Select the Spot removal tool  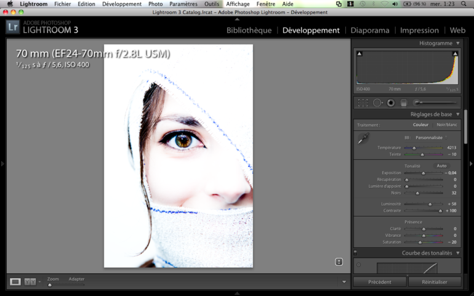click(x=377, y=103)
